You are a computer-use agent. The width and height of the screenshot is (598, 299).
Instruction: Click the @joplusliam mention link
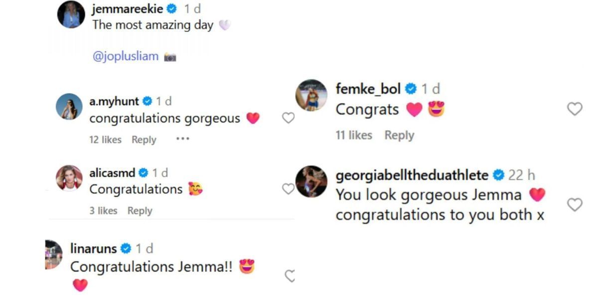point(126,56)
